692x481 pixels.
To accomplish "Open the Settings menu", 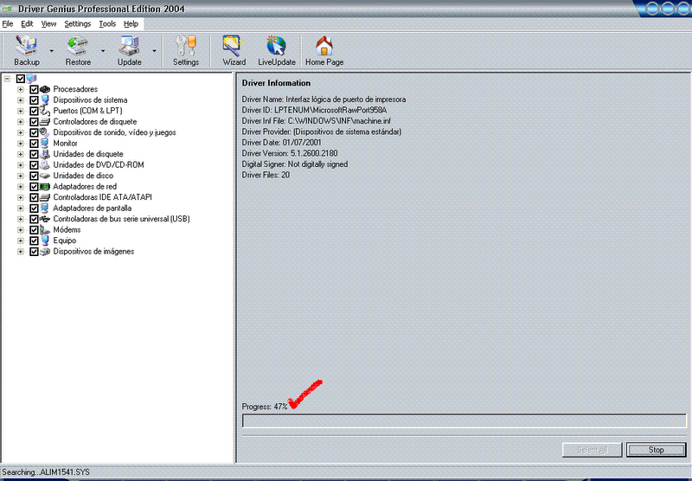I will (x=77, y=24).
